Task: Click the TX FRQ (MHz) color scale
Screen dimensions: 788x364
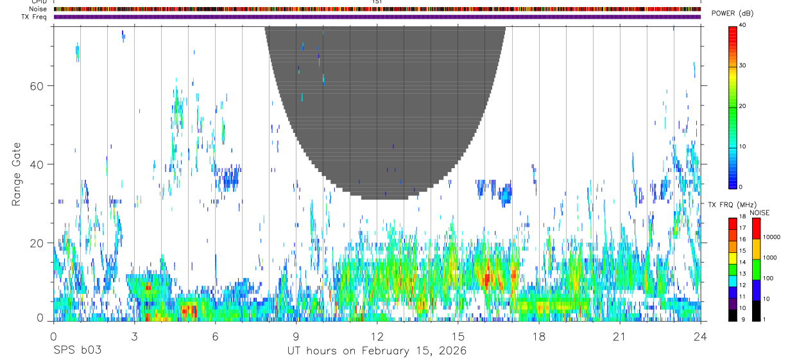Action: [x=733, y=270]
